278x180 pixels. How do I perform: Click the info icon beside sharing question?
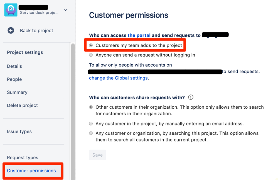pos(191,97)
